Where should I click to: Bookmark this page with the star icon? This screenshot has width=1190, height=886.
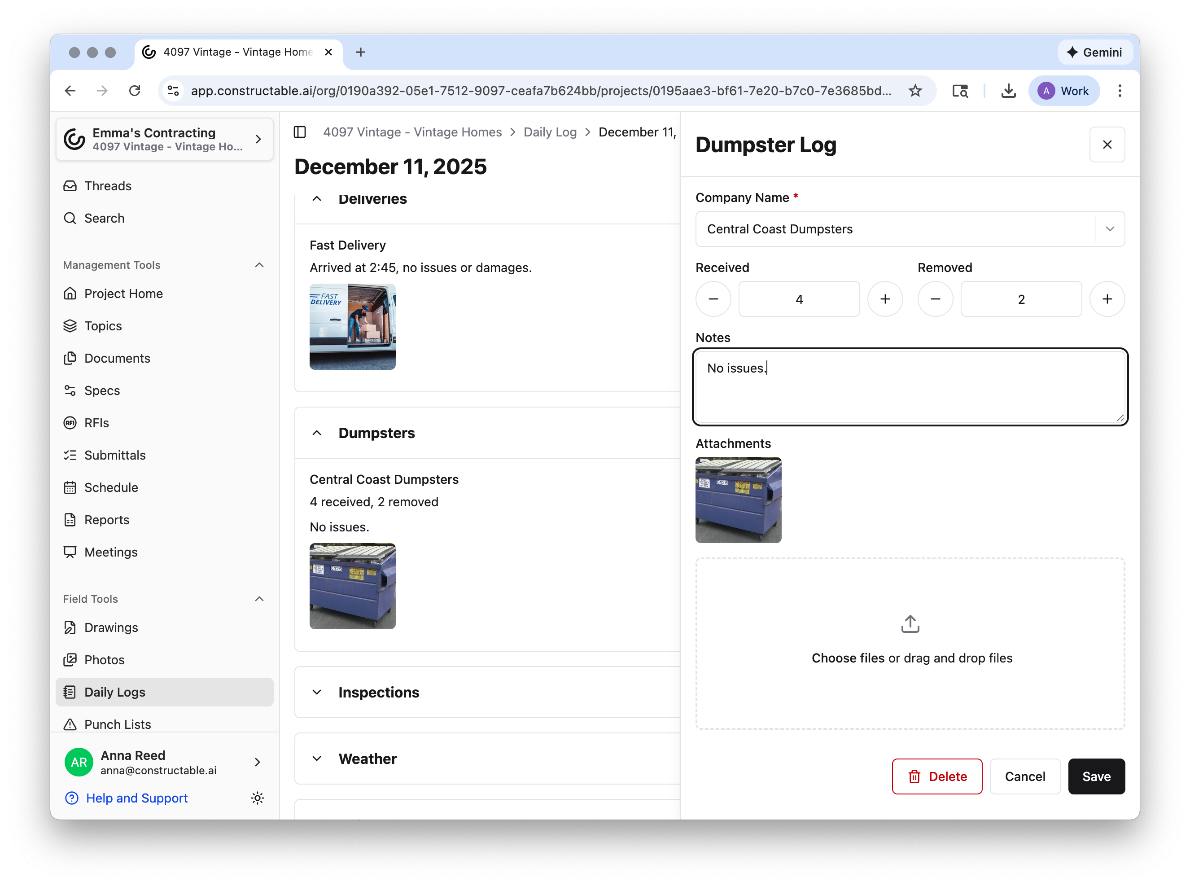(x=915, y=91)
